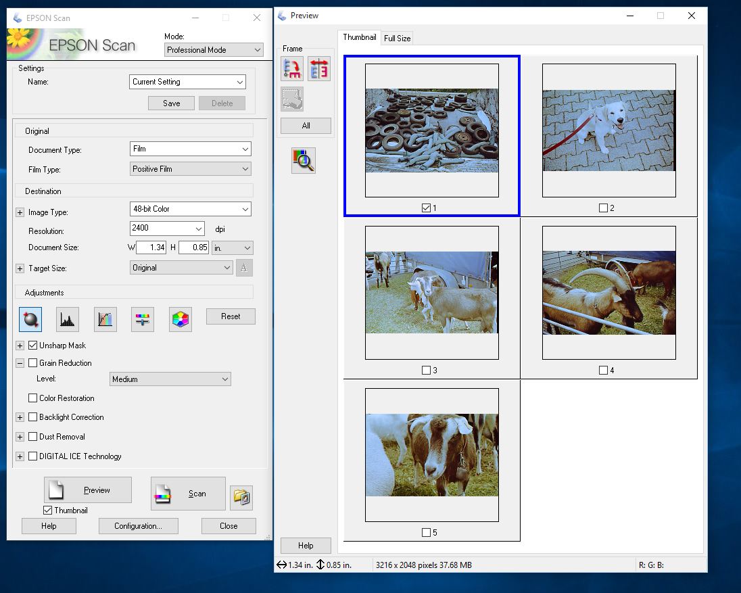This screenshot has width=741, height=593.
Task: Click the Reset adjustments button
Action: point(231,316)
